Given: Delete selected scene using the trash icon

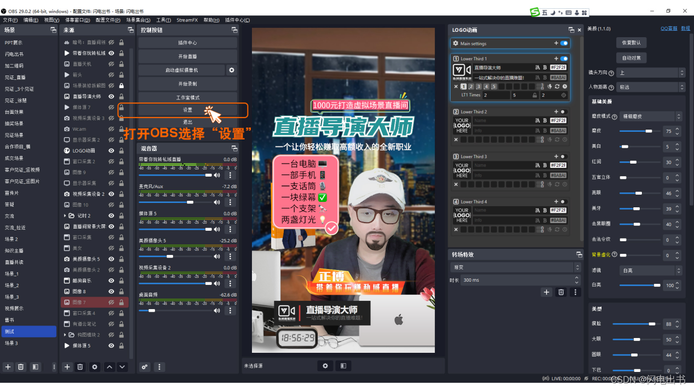Looking at the screenshot, I should coord(21,366).
